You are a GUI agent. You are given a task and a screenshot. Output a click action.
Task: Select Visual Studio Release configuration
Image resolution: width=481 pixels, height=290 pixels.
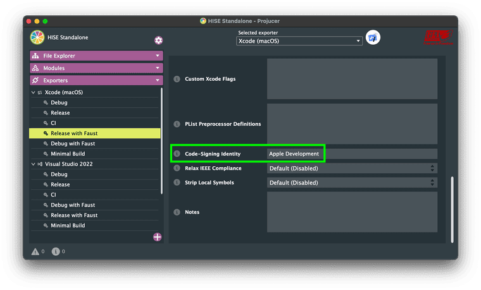95,184
